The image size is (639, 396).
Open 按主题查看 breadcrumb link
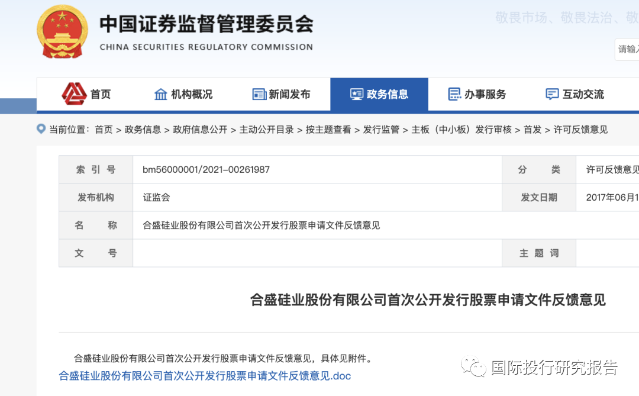pos(328,130)
